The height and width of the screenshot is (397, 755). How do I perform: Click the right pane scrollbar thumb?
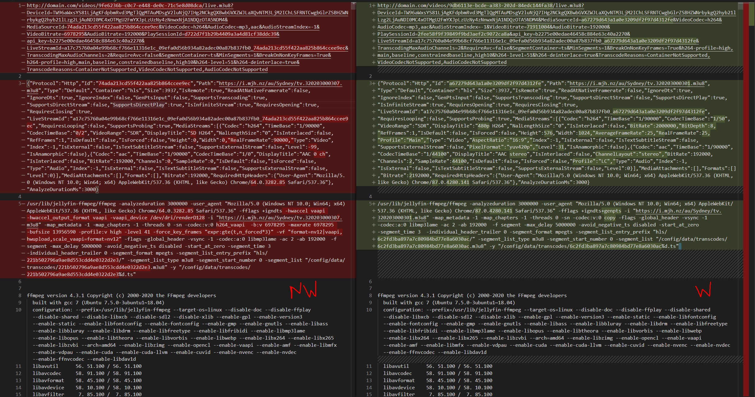(x=741, y=6)
